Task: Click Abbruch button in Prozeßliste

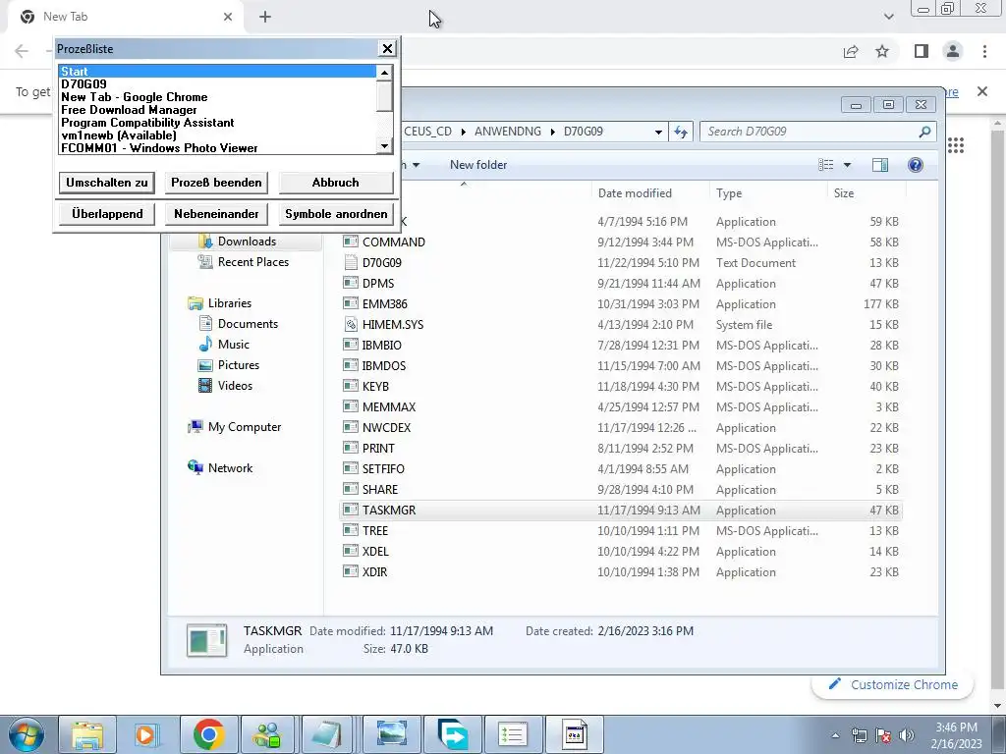Action: tap(336, 182)
